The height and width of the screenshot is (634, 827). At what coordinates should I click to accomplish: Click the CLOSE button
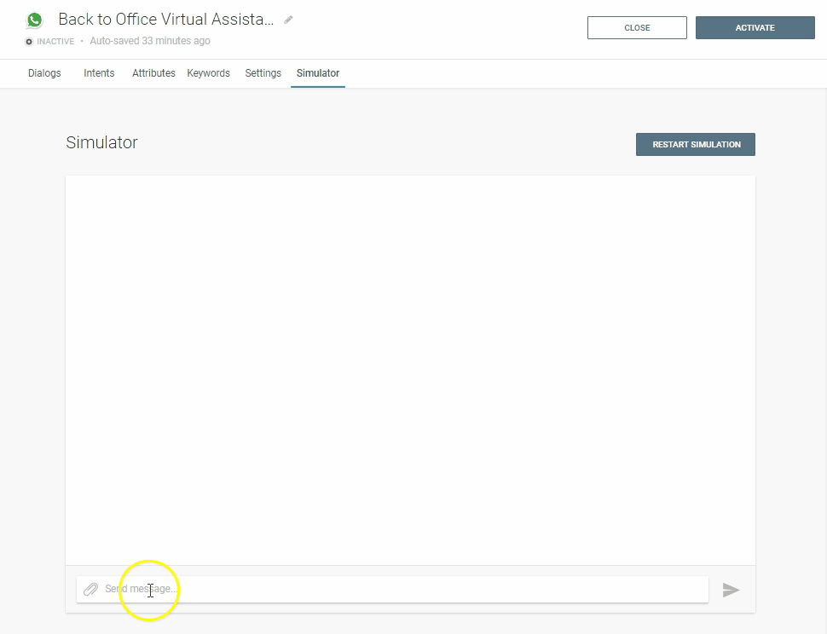[637, 28]
